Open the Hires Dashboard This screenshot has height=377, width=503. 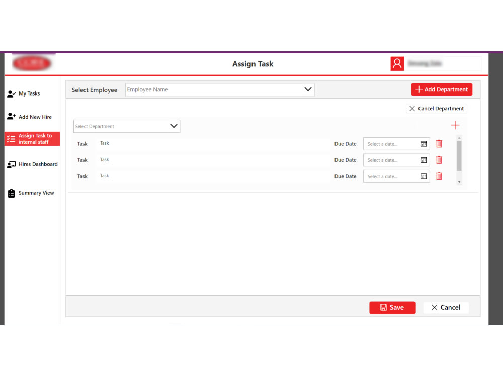(38, 164)
